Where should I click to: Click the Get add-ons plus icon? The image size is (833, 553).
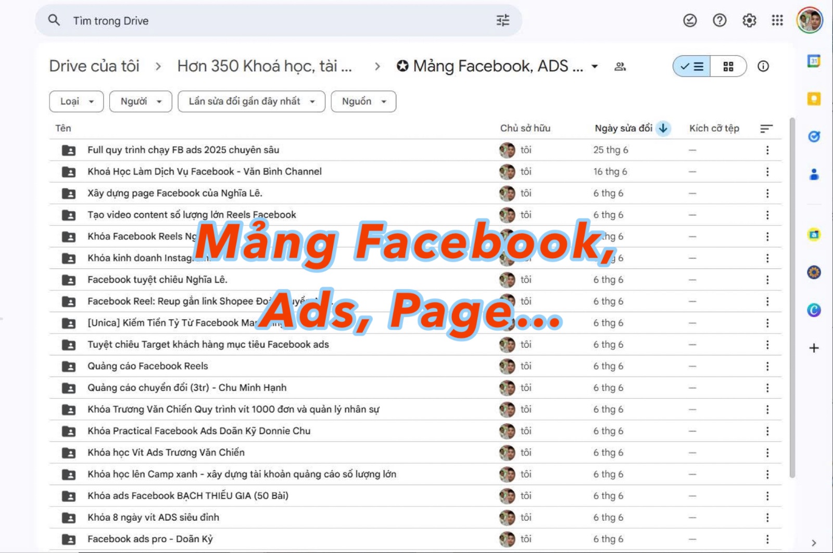(x=814, y=348)
